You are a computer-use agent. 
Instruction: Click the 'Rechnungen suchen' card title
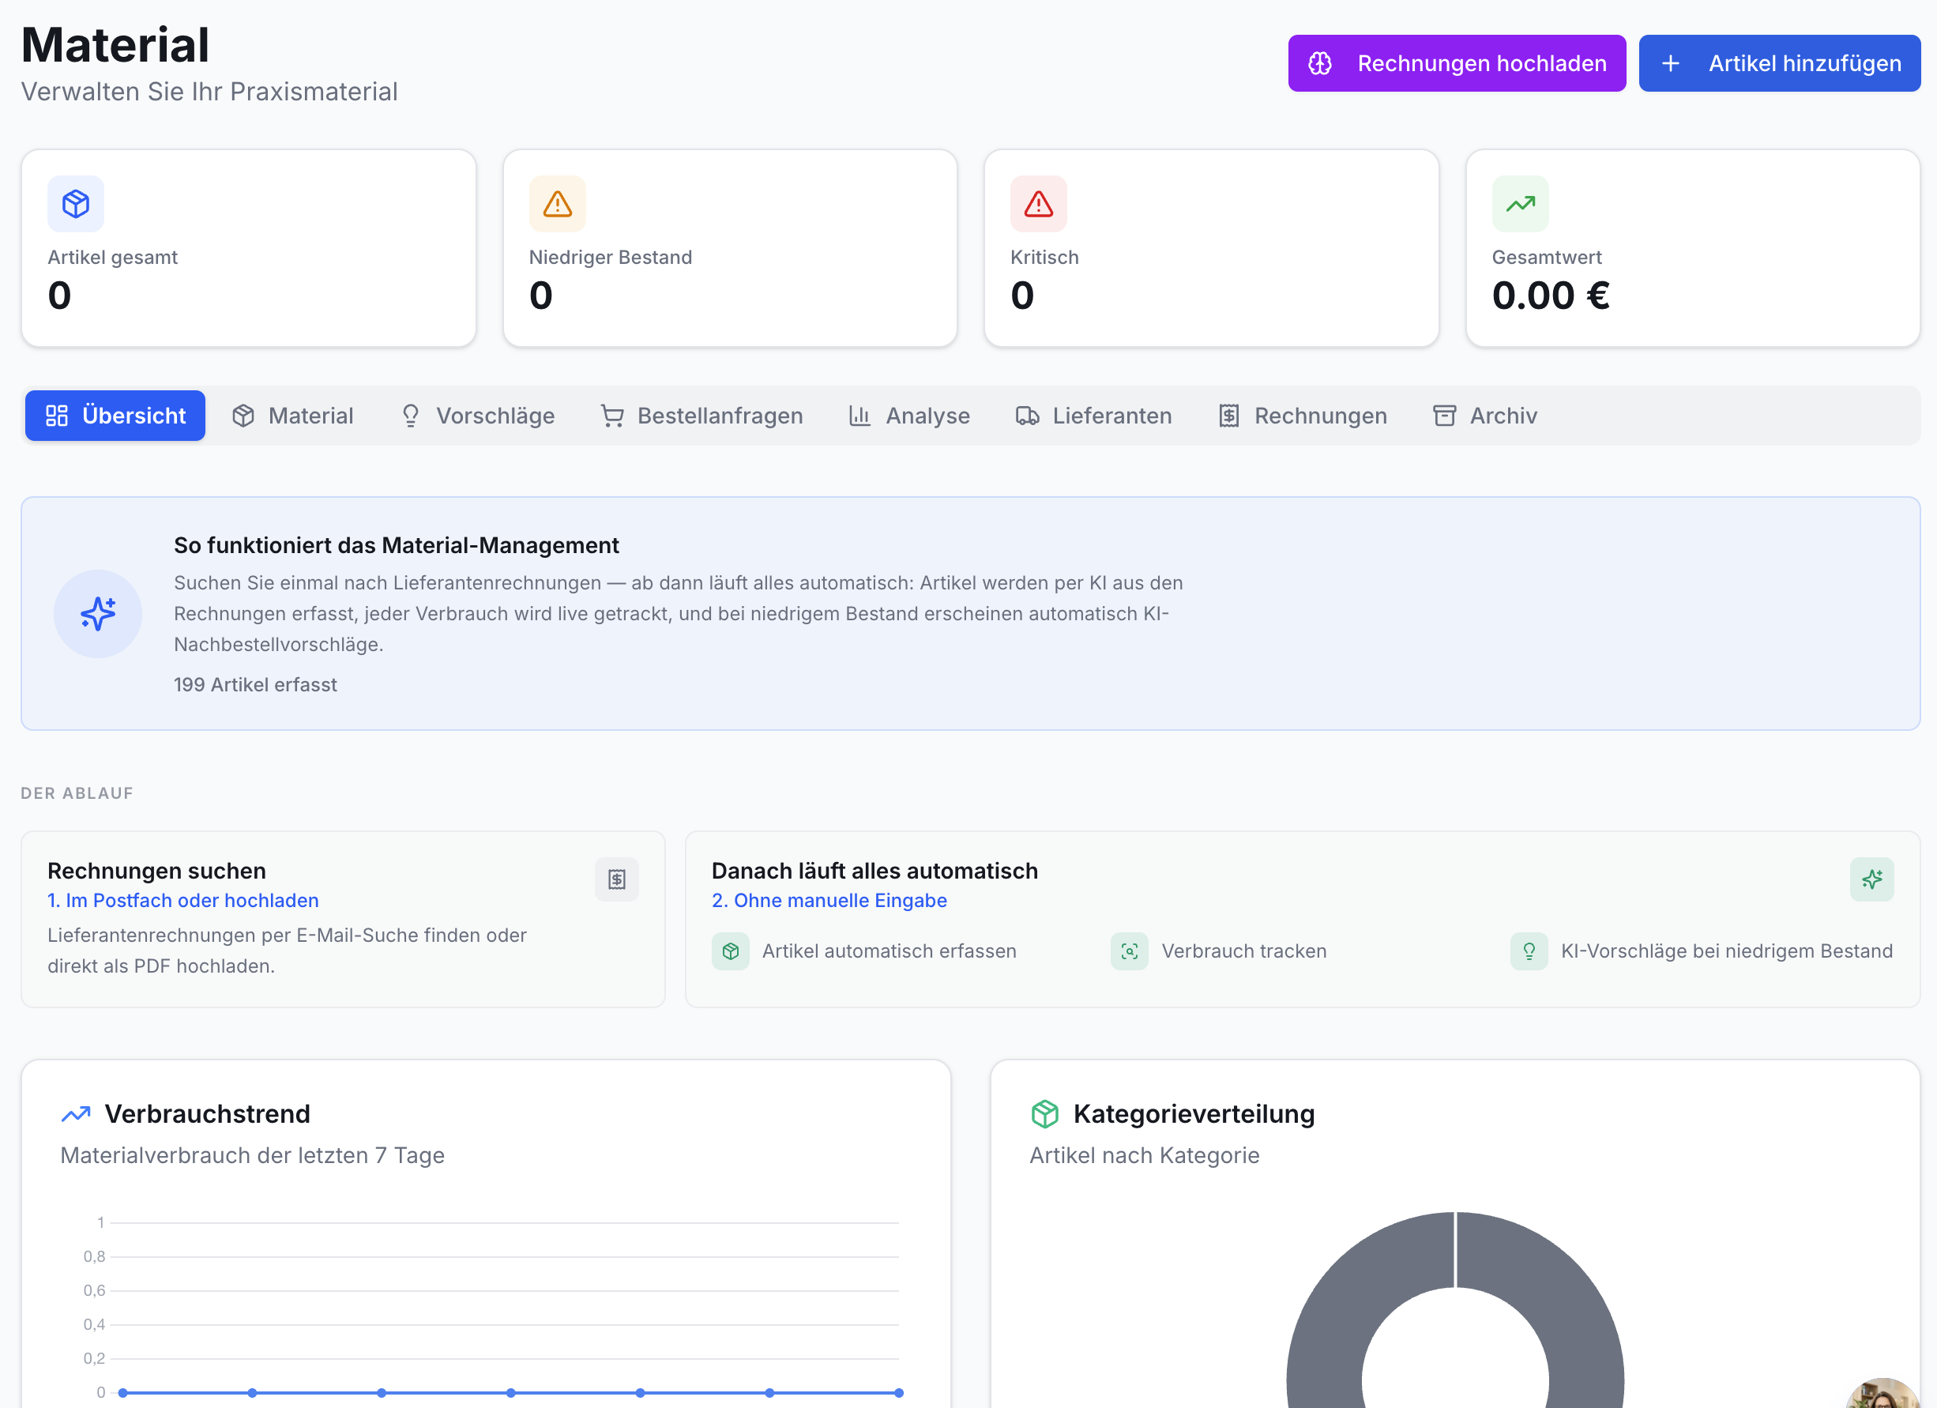(156, 871)
